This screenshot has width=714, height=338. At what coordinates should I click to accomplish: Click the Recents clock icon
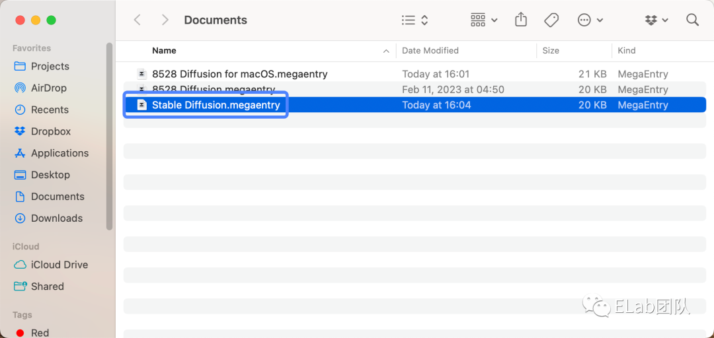20,110
